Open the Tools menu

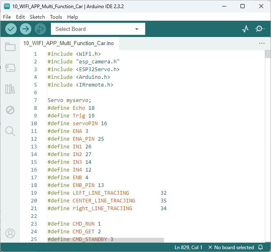click(56, 17)
